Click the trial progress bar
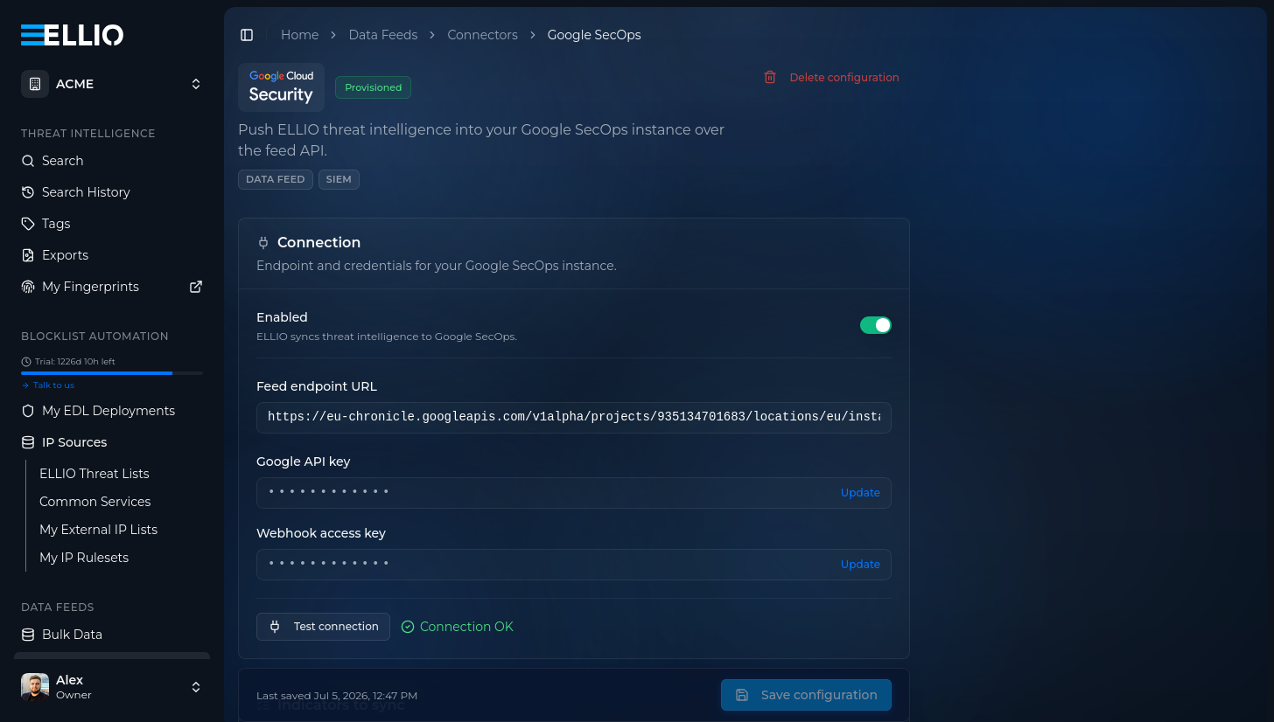The width and height of the screenshot is (1274, 722). 112,373
